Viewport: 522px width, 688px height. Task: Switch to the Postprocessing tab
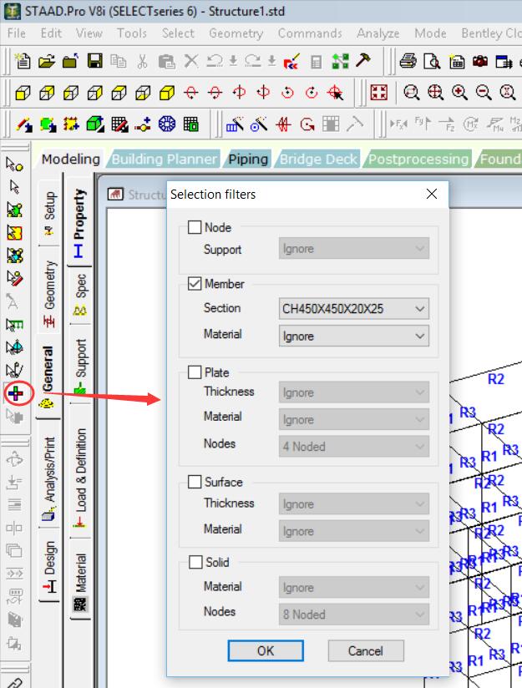tap(418, 159)
